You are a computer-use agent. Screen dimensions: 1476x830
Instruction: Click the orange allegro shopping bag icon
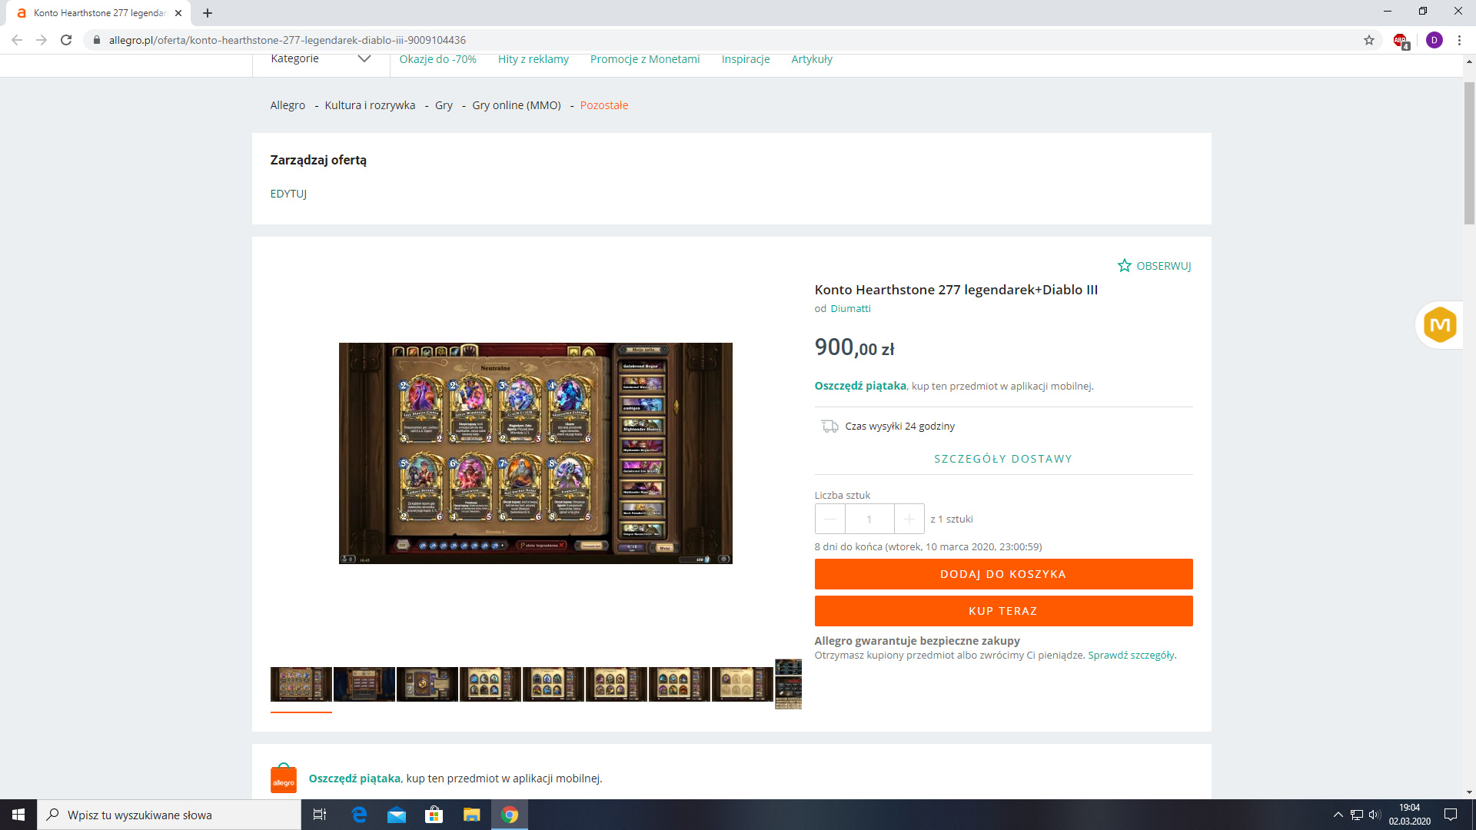tap(284, 778)
